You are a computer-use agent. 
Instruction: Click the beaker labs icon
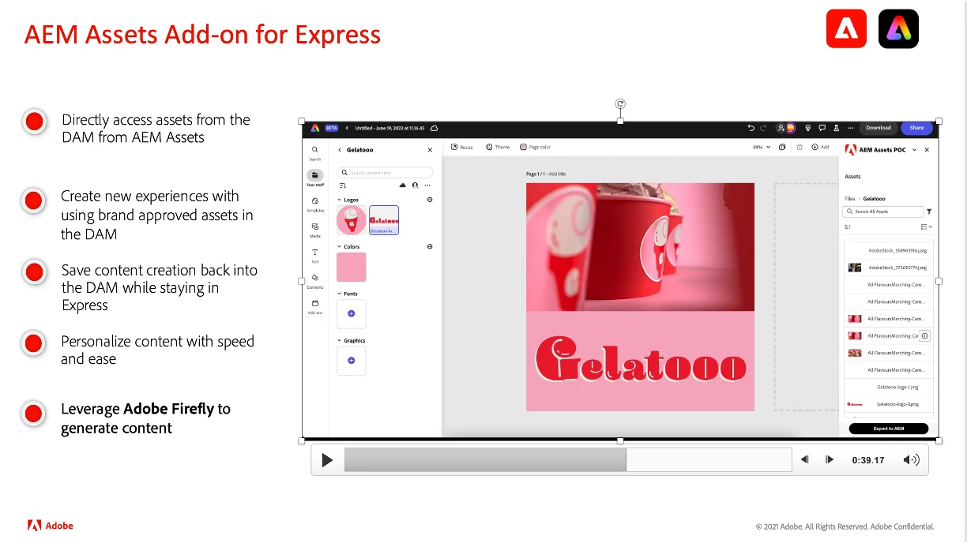(x=836, y=128)
